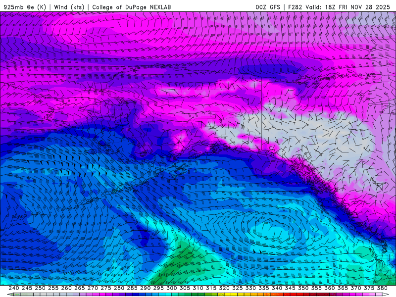Click the 360 color scale value
The width and height of the screenshot is (396, 297).
pos(329,288)
